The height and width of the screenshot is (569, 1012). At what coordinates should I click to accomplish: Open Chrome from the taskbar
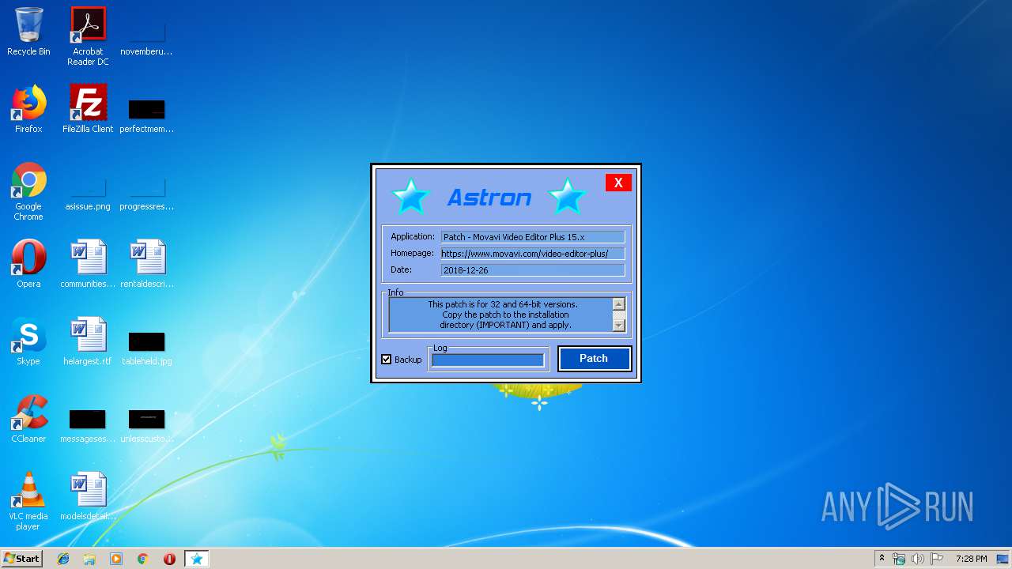coord(143,559)
